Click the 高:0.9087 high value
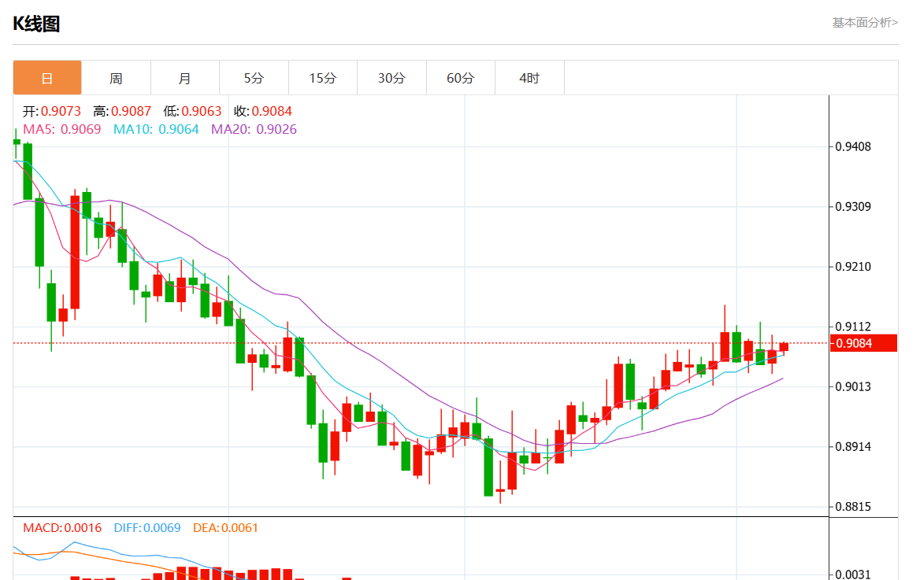Screen dimensions: 920x580 pyautogui.click(x=122, y=111)
